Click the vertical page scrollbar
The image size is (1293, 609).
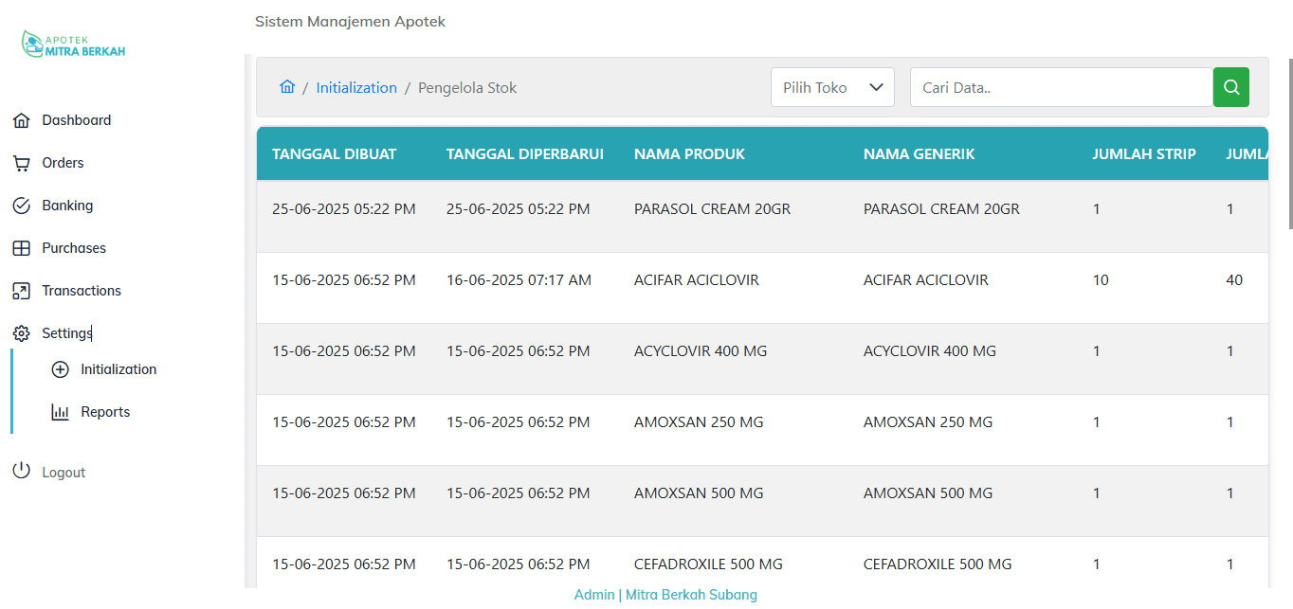click(x=1289, y=142)
